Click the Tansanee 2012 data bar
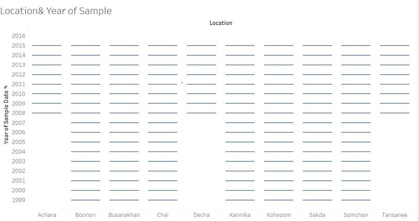The image size is (419, 221). [395, 74]
